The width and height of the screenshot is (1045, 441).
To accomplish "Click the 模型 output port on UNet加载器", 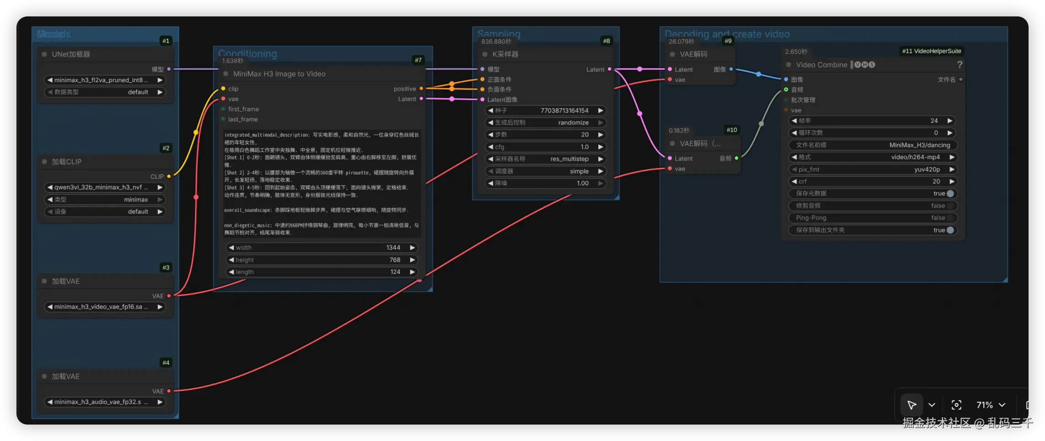I will pos(169,69).
